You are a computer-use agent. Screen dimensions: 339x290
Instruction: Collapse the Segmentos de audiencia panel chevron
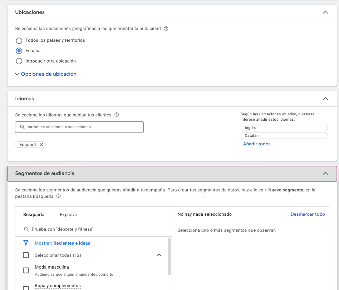325,173
